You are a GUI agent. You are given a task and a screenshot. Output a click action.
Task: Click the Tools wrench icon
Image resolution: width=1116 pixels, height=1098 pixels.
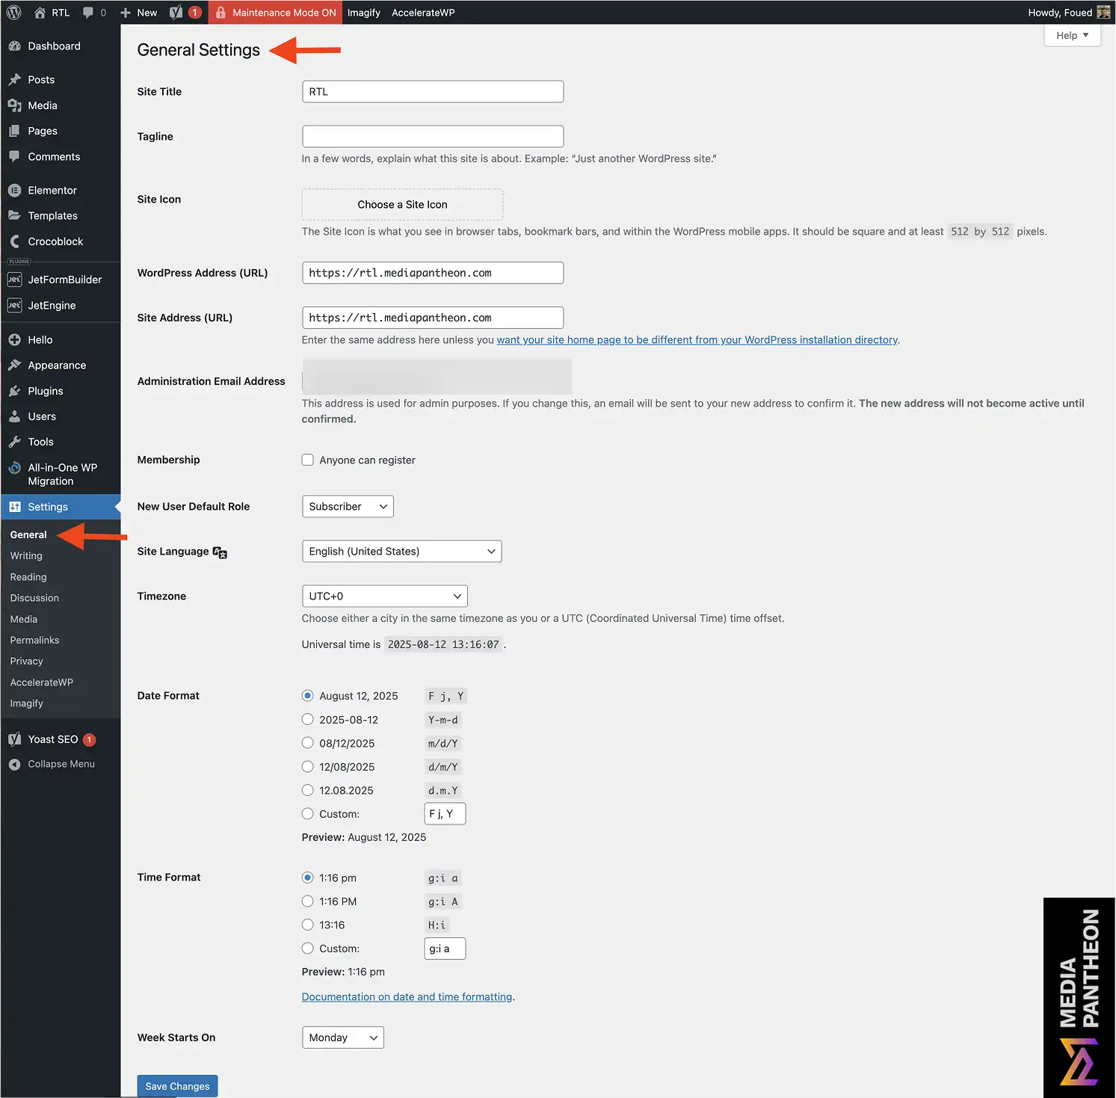click(14, 442)
